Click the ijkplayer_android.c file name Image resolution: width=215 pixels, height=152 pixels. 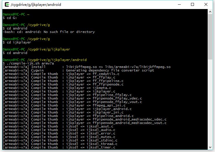click(112, 109)
